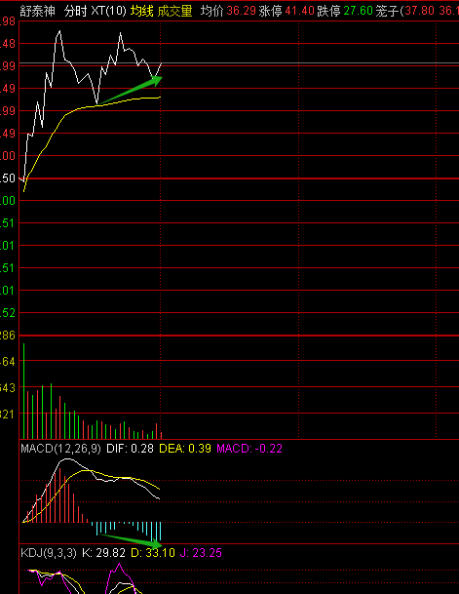
Task: Open MACD(12,26,9) indicator settings label
Action: [x=61, y=449]
